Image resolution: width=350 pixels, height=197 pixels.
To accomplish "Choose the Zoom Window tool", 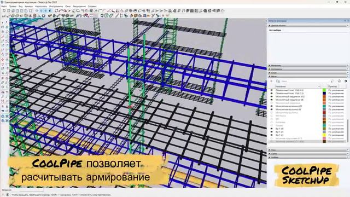I will coord(7,97).
